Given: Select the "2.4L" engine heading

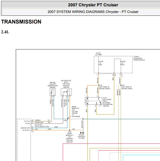Looking at the screenshot, I should pos(5,32).
